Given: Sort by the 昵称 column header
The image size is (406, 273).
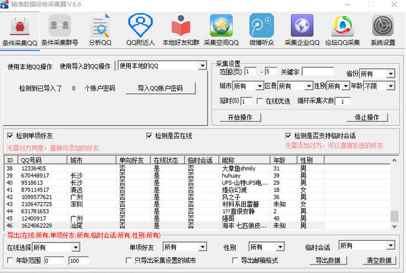Looking at the screenshot, I should [x=245, y=160].
